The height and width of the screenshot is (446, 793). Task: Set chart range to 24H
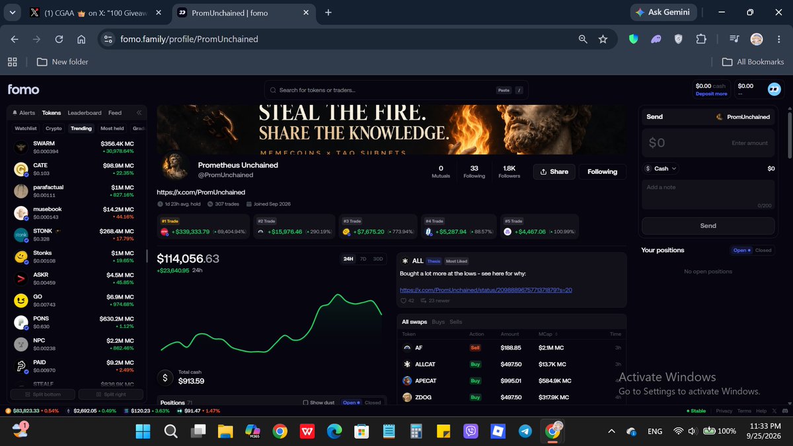[x=348, y=259]
